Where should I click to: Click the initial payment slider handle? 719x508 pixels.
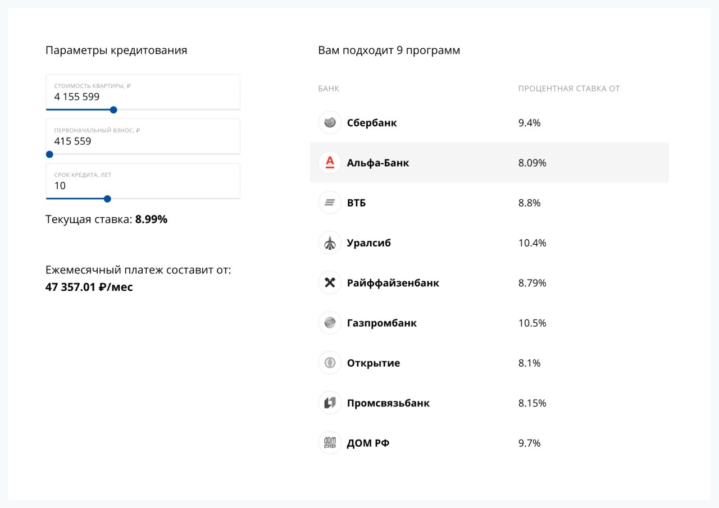(x=49, y=154)
